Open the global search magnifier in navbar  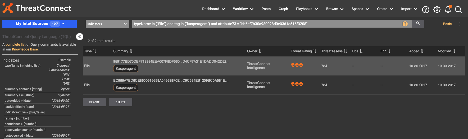point(458,10)
